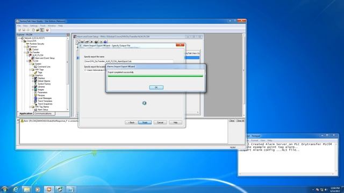The height and width of the screenshot is (193, 344).
Task: Select the Tags item in tree
Action: click(x=40, y=72)
